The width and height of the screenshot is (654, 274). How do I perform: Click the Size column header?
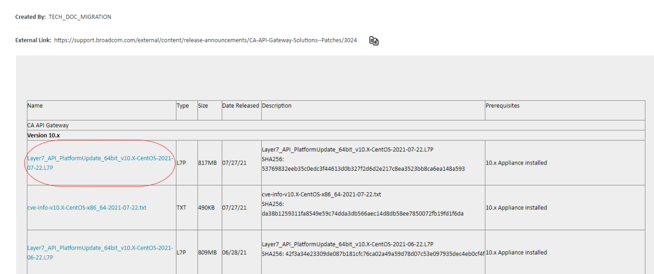tap(203, 106)
